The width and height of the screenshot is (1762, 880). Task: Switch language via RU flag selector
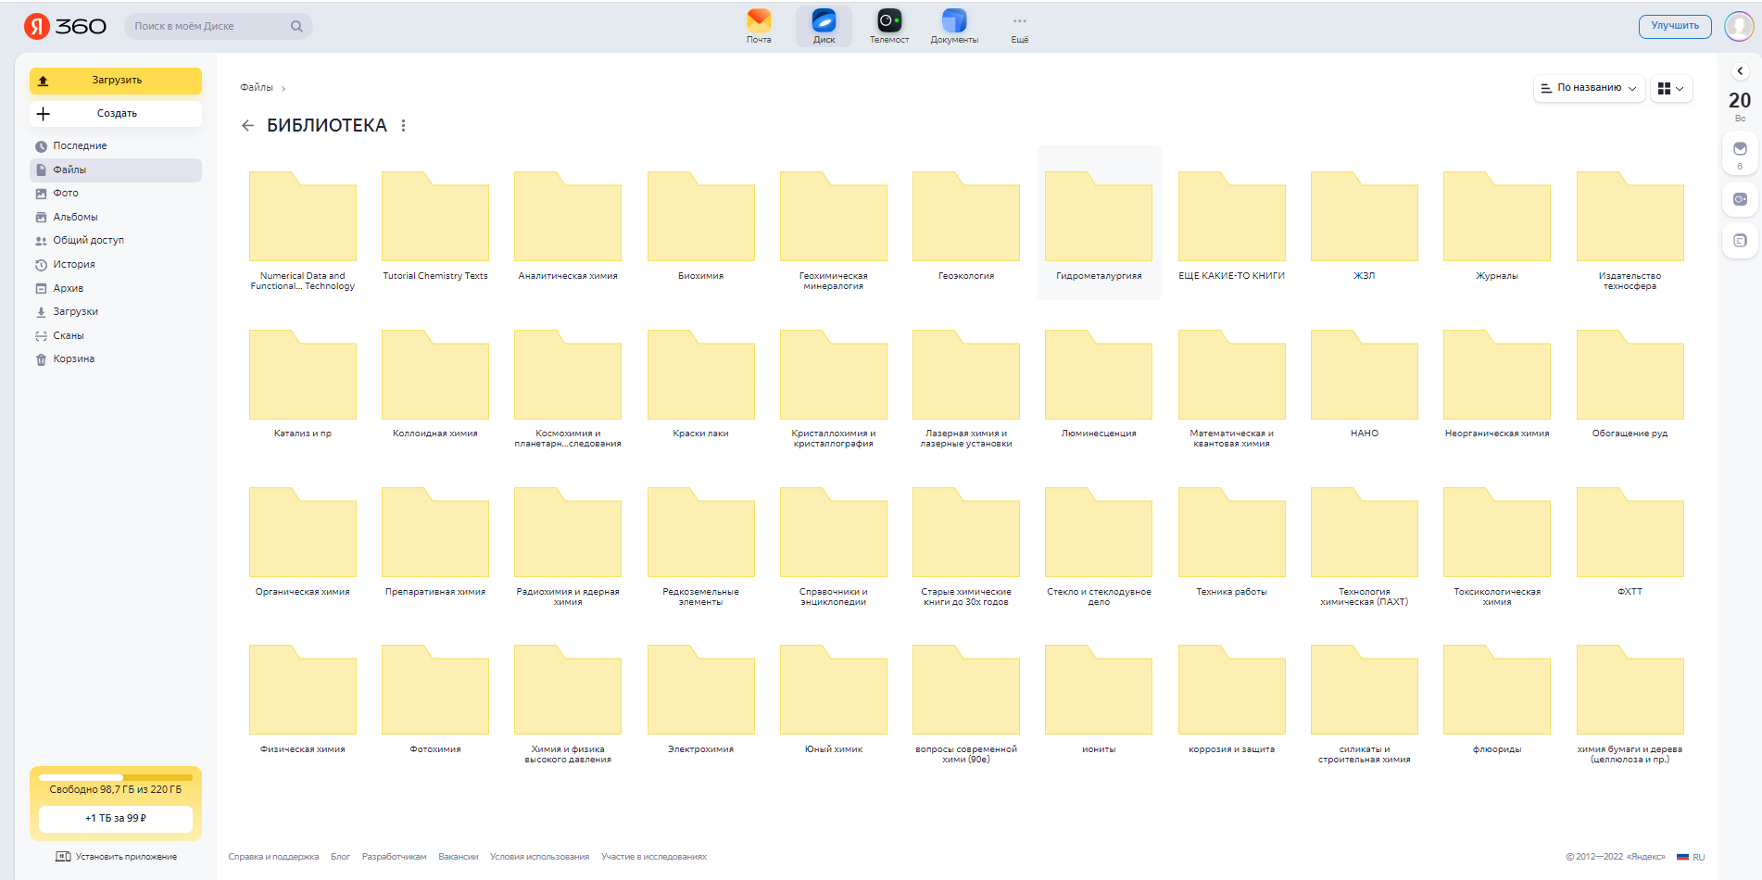point(1691,857)
